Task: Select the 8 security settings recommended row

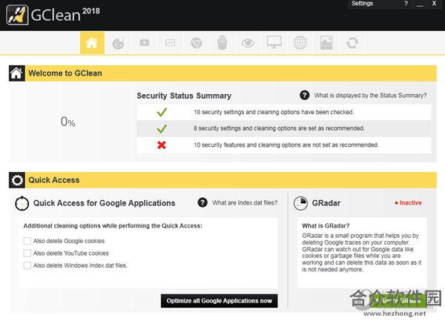Action: 284,129
